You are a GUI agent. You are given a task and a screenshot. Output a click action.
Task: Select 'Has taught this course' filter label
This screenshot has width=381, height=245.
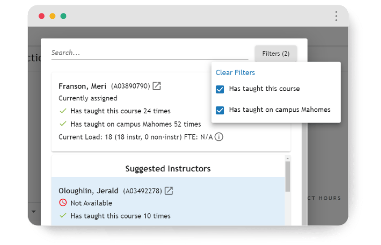point(264,89)
